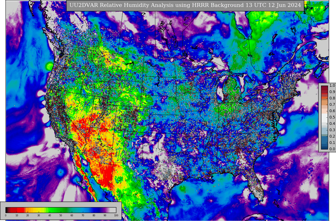Image resolution: width=336 pixels, height=221 pixels.
Task: Pick the green band on humidity colorbar
Action: [x=58, y=210]
